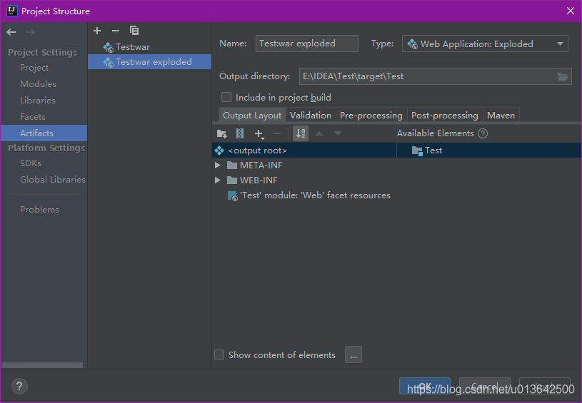Open the Post-processing tab
This screenshot has width=582, height=403.
point(445,116)
